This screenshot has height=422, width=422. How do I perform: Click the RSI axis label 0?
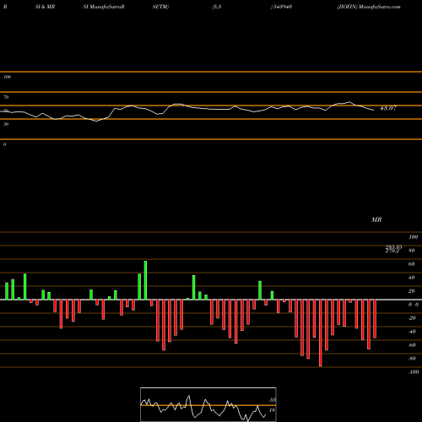click(x=4, y=144)
